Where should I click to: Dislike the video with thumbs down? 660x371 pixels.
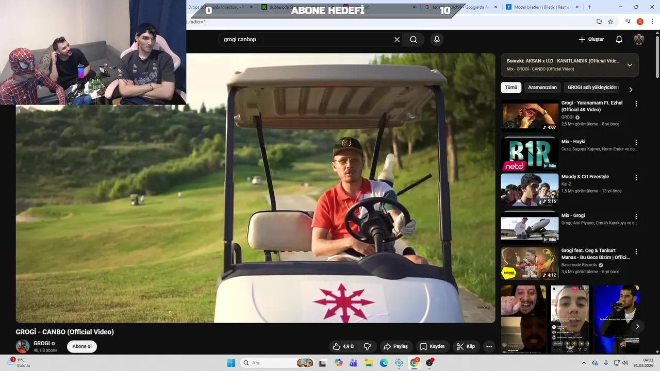click(x=368, y=347)
